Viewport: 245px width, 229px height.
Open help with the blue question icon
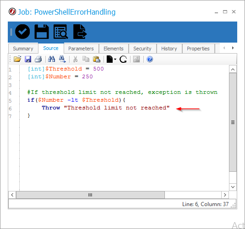(x=150, y=59)
